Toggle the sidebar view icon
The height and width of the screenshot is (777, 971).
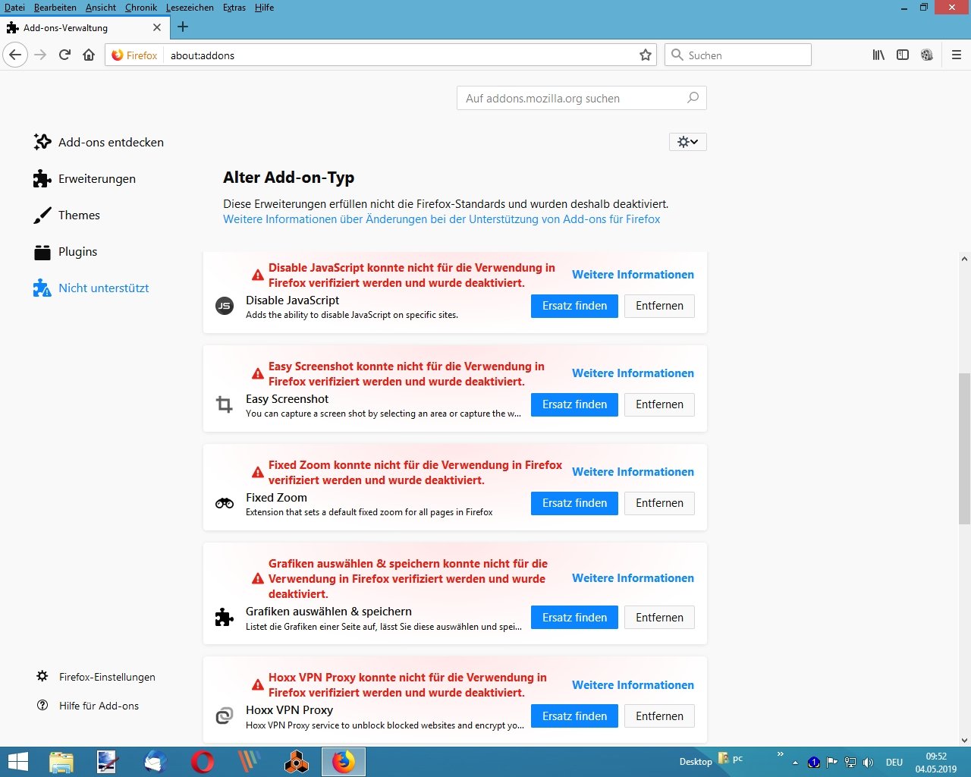point(903,55)
